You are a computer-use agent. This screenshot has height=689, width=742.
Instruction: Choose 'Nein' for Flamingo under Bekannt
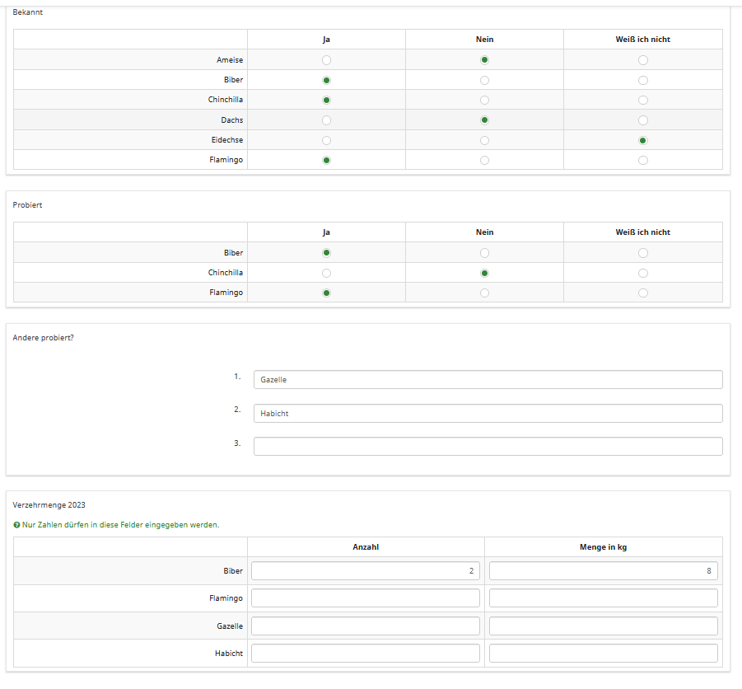point(484,160)
